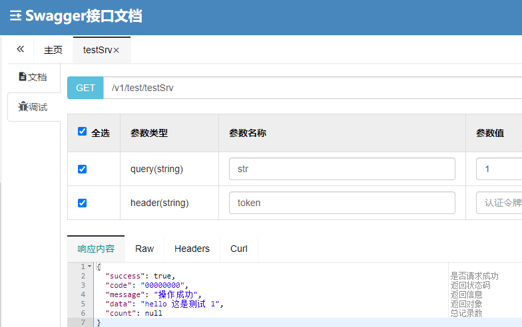
Task: Toggle the sidebar menu hamburger icon
Action: (x=15, y=16)
